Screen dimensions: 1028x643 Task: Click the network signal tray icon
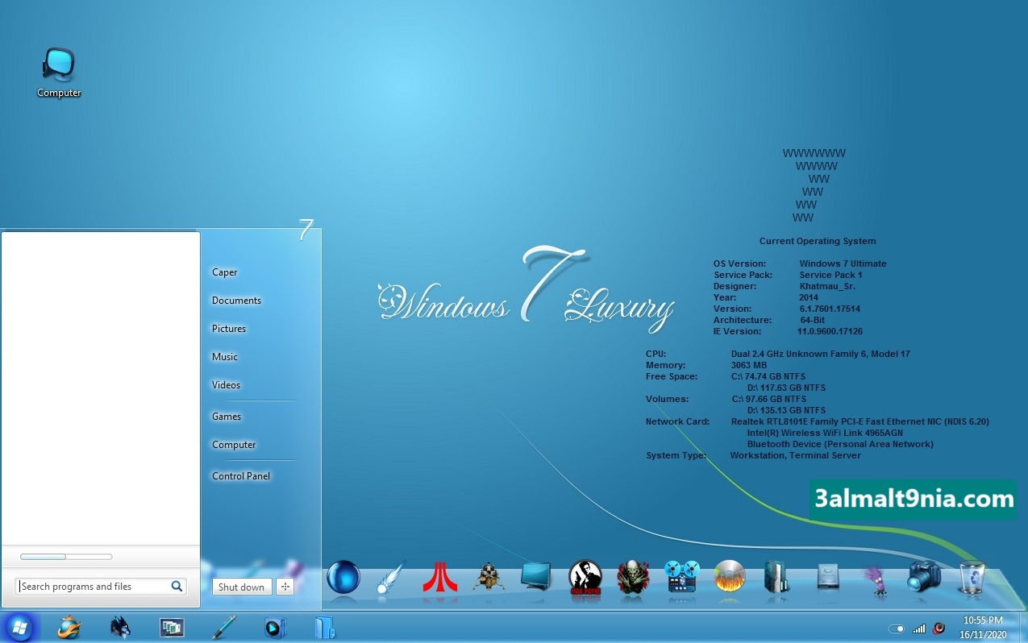(919, 628)
